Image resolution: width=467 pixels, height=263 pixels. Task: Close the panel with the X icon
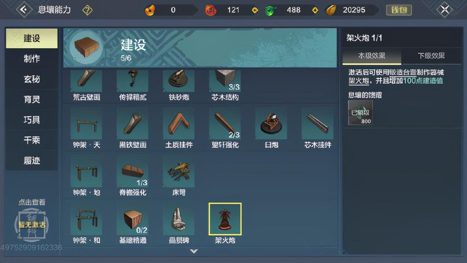(x=445, y=10)
